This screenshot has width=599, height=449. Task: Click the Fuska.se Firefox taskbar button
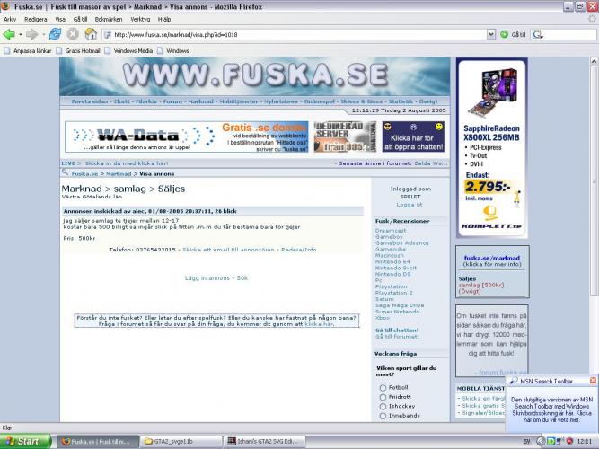tap(98, 441)
